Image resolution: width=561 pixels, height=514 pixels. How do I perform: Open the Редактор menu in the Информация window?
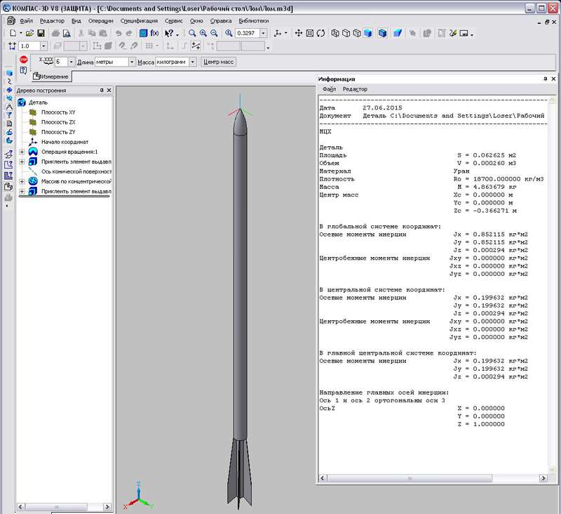pos(355,89)
